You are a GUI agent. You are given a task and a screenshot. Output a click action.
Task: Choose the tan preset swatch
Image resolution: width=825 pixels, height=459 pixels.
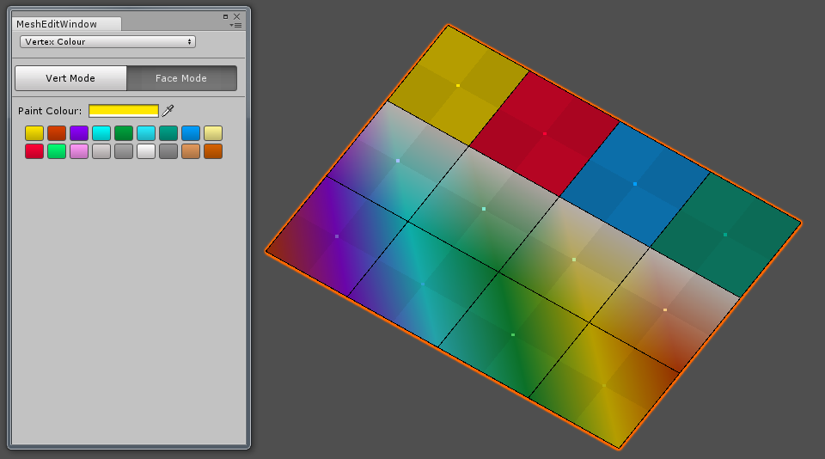pos(191,151)
